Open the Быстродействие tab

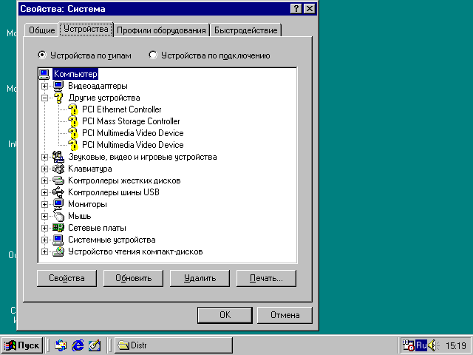click(246, 30)
